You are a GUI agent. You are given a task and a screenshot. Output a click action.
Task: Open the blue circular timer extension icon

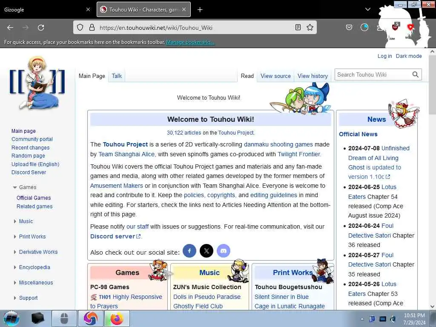pyautogui.click(x=364, y=27)
